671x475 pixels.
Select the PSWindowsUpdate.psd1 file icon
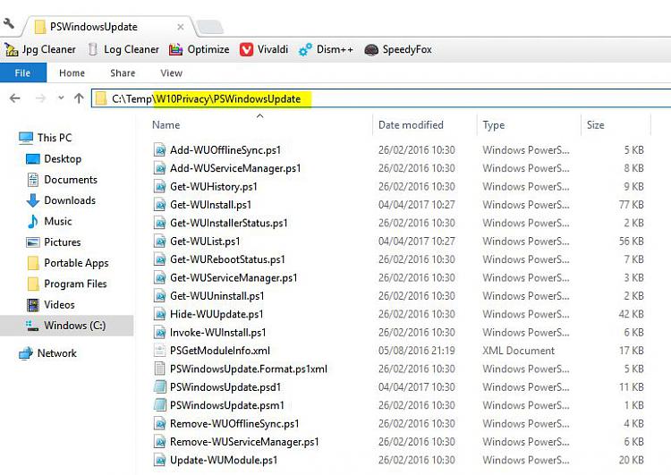pyautogui.click(x=159, y=387)
